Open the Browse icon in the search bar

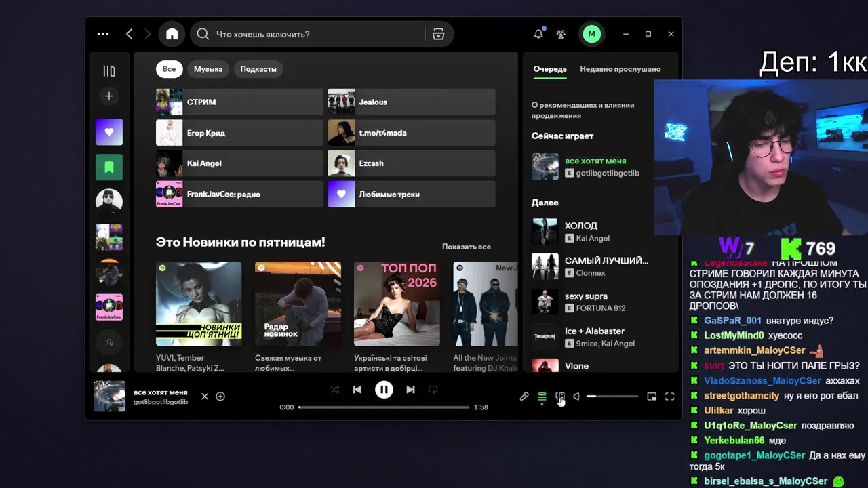[x=439, y=34]
